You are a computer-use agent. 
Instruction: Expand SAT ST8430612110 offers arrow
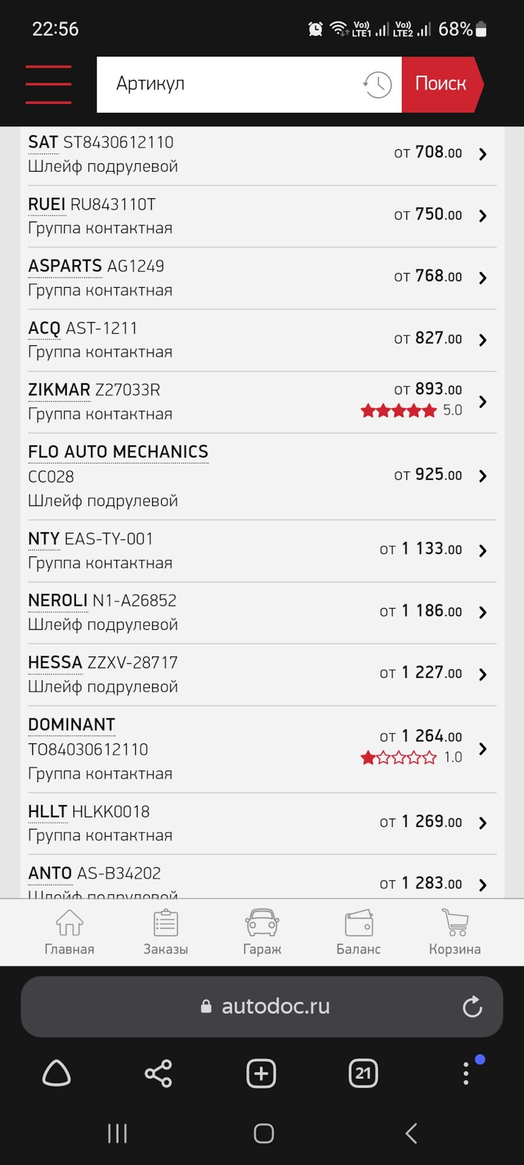(483, 154)
